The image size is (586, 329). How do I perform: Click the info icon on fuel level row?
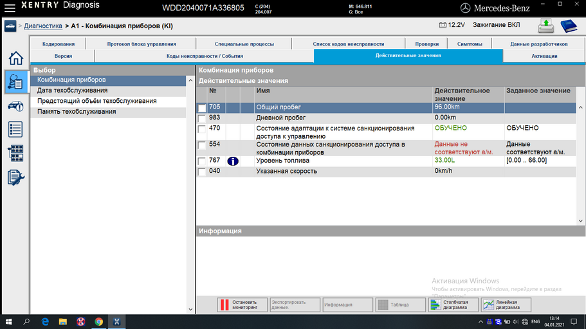point(233,161)
